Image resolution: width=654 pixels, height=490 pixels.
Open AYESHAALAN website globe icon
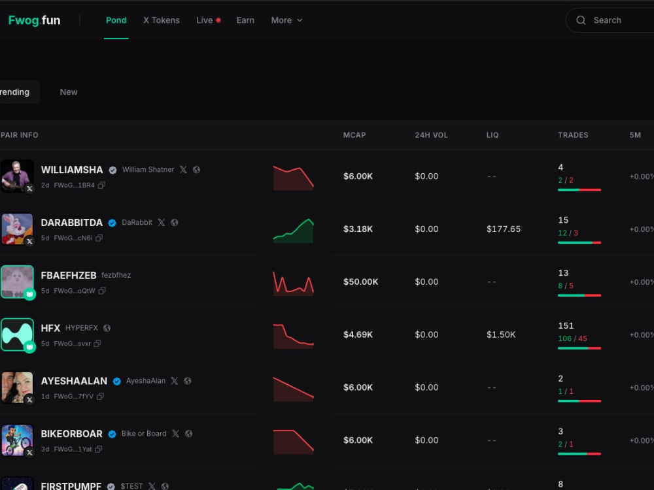pos(188,381)
